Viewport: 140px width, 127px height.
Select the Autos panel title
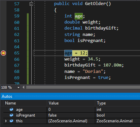coord(7,96)
